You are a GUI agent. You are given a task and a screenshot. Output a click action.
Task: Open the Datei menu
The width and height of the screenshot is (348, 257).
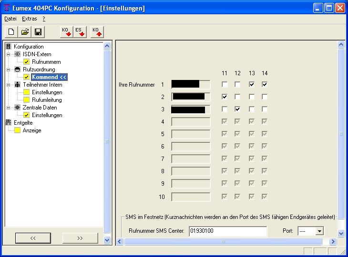point(10,19)
